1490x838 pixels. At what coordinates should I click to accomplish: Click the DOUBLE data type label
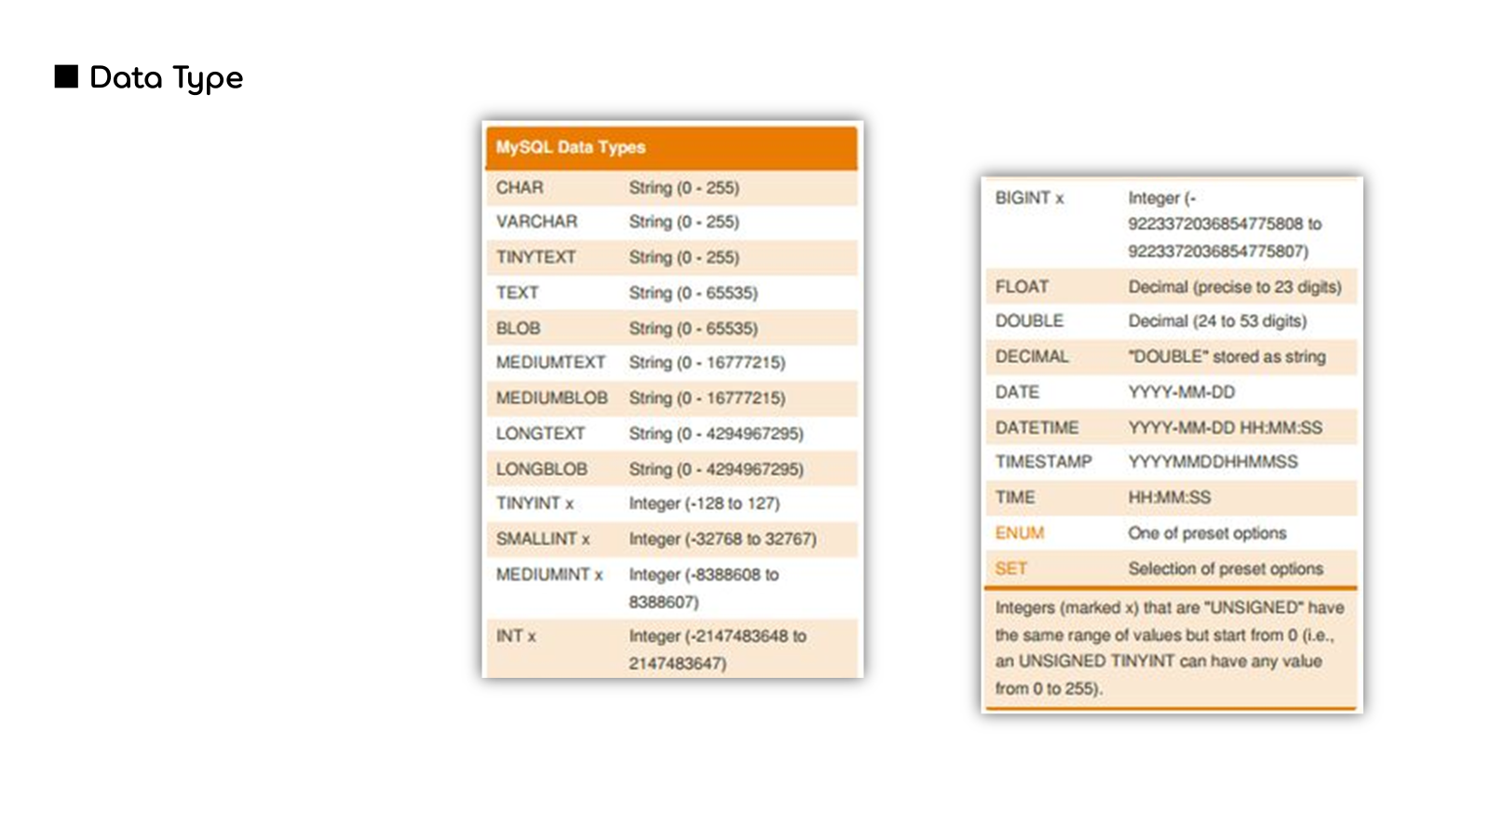[1029, 320]
